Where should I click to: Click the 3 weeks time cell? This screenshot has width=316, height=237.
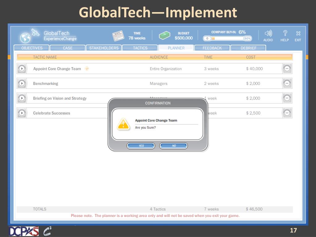pyautogui.click(x=211, y=69)
